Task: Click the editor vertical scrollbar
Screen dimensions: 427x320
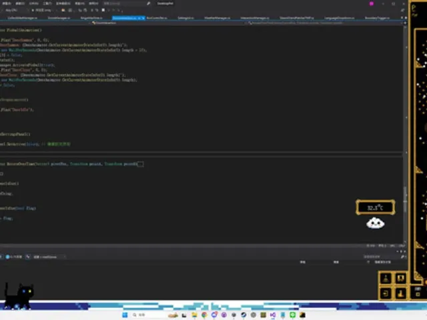Action: [x=405, y=135]
